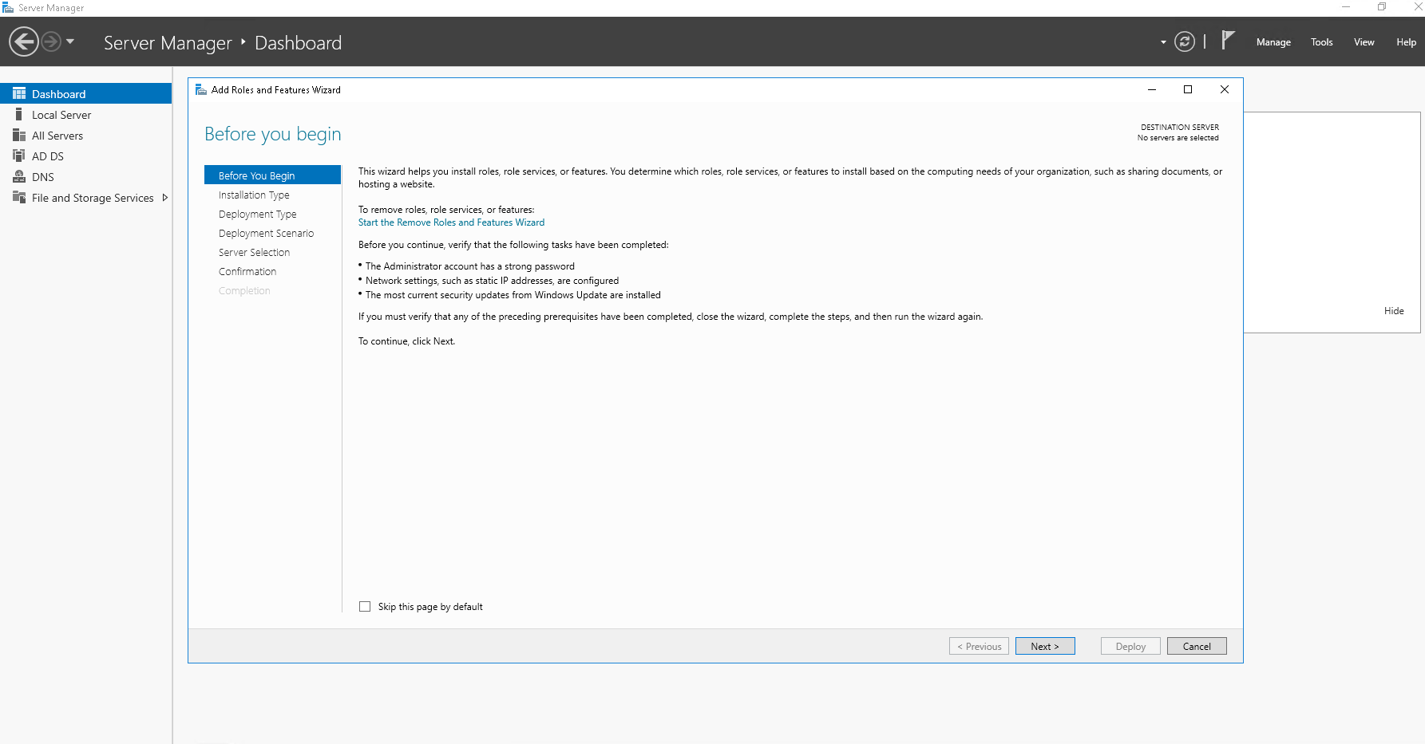Click the back navigation arrow in Server Manager
This screenshot has width=1425, height=744.
click(x=24, y=41)
